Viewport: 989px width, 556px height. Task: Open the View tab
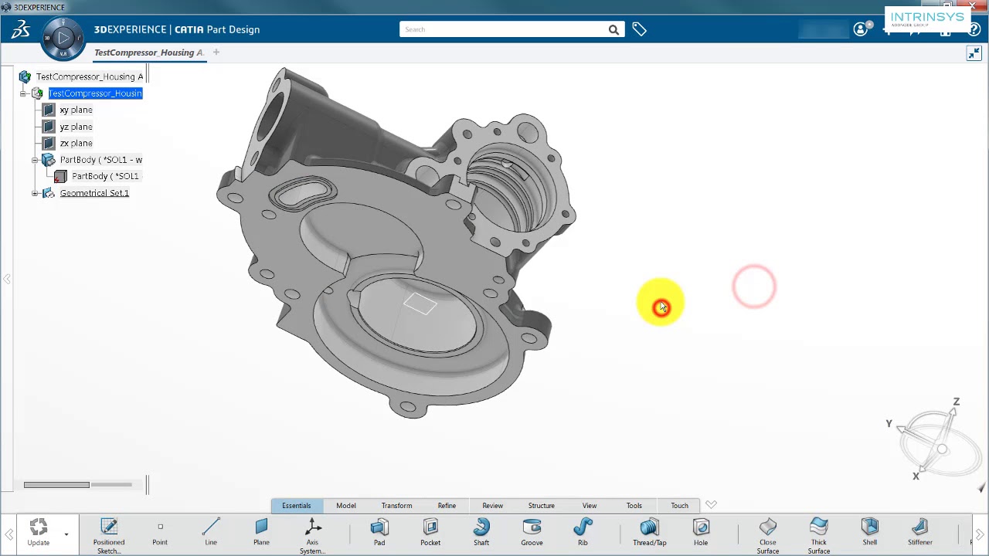[x=590, y=506]
